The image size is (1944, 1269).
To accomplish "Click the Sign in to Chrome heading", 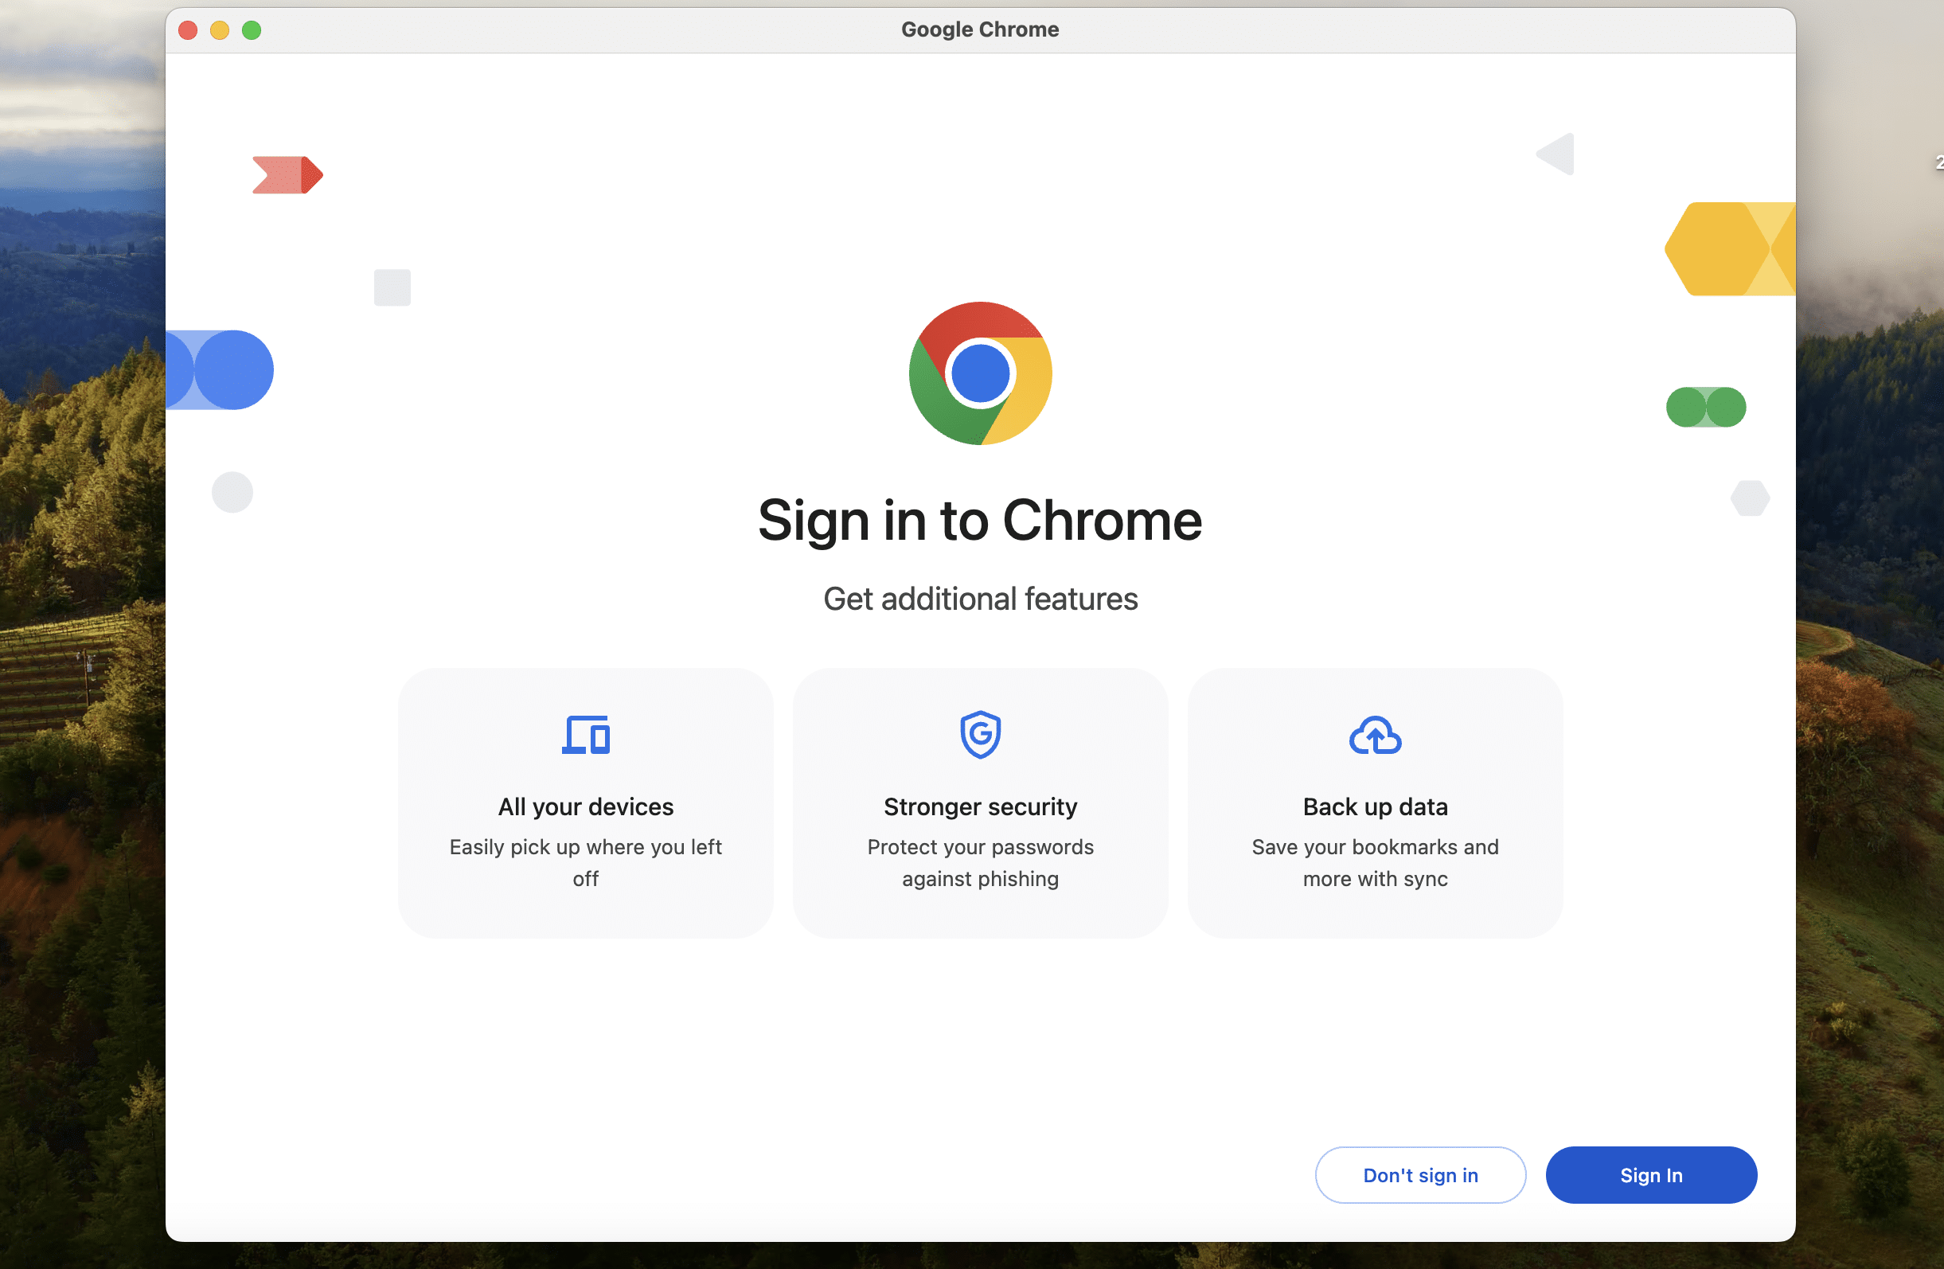I will [x=979, y=520].
